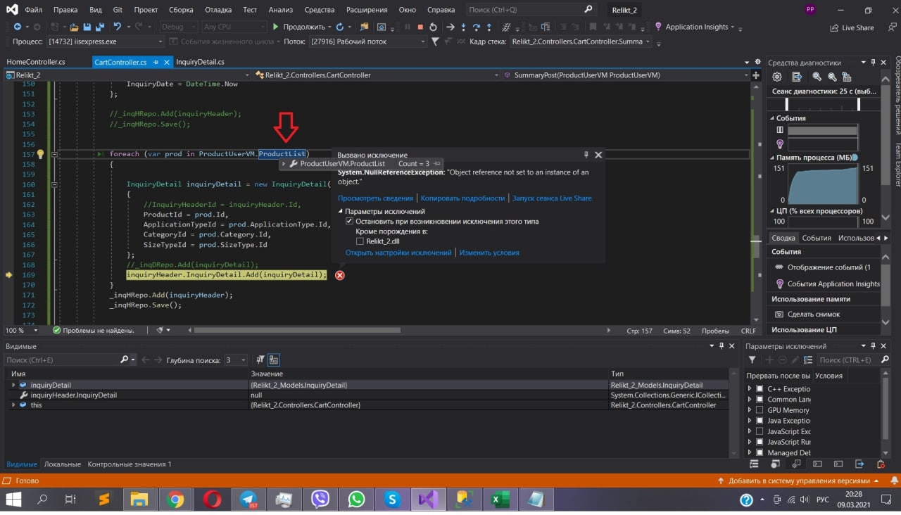Screen dimensions: 901x515
Task: Click Show Next Statement arrow icon
Action: (450, 27)
